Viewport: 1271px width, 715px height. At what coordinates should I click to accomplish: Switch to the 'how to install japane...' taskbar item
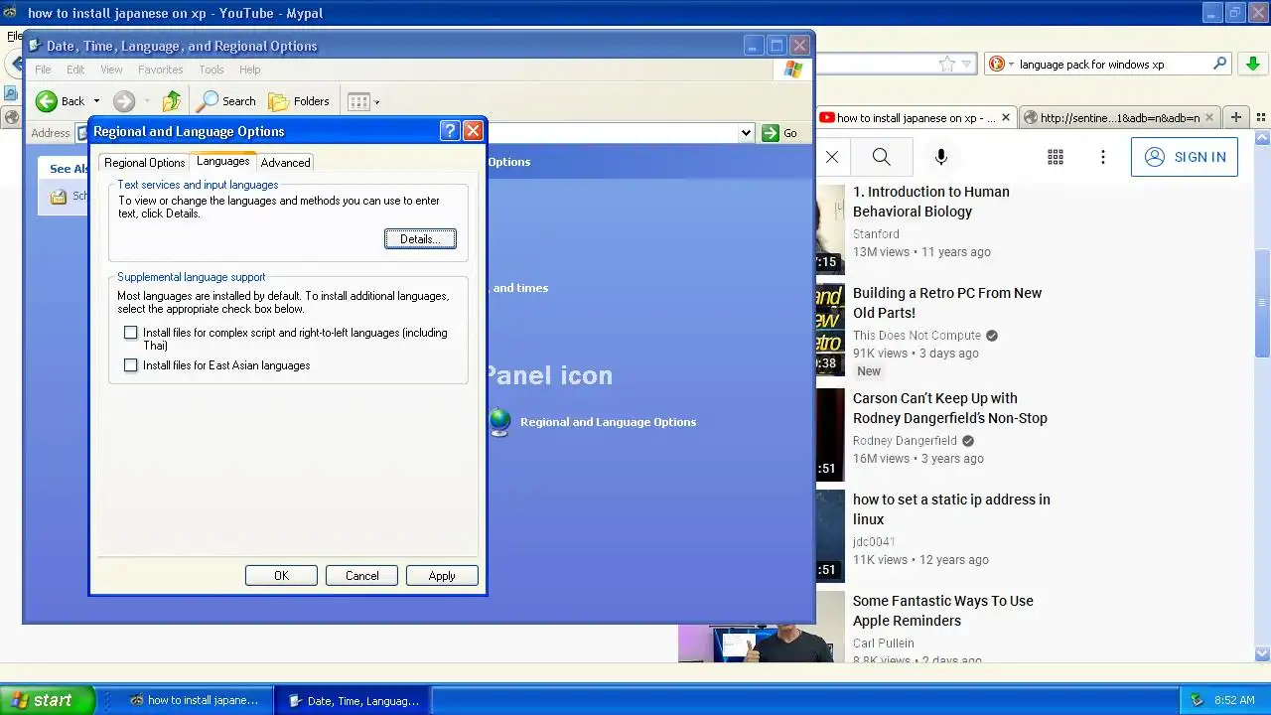coord(195,700)
